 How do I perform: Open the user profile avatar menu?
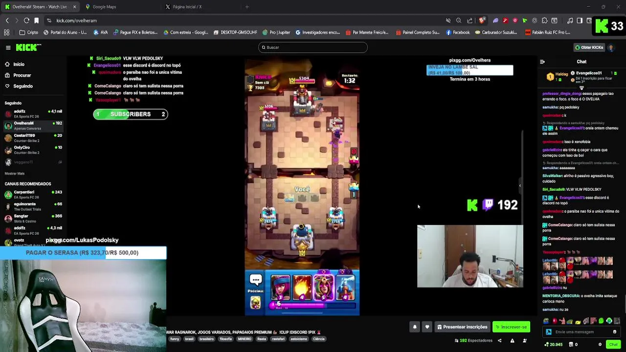pyautogui.click(x=611, y=47)
